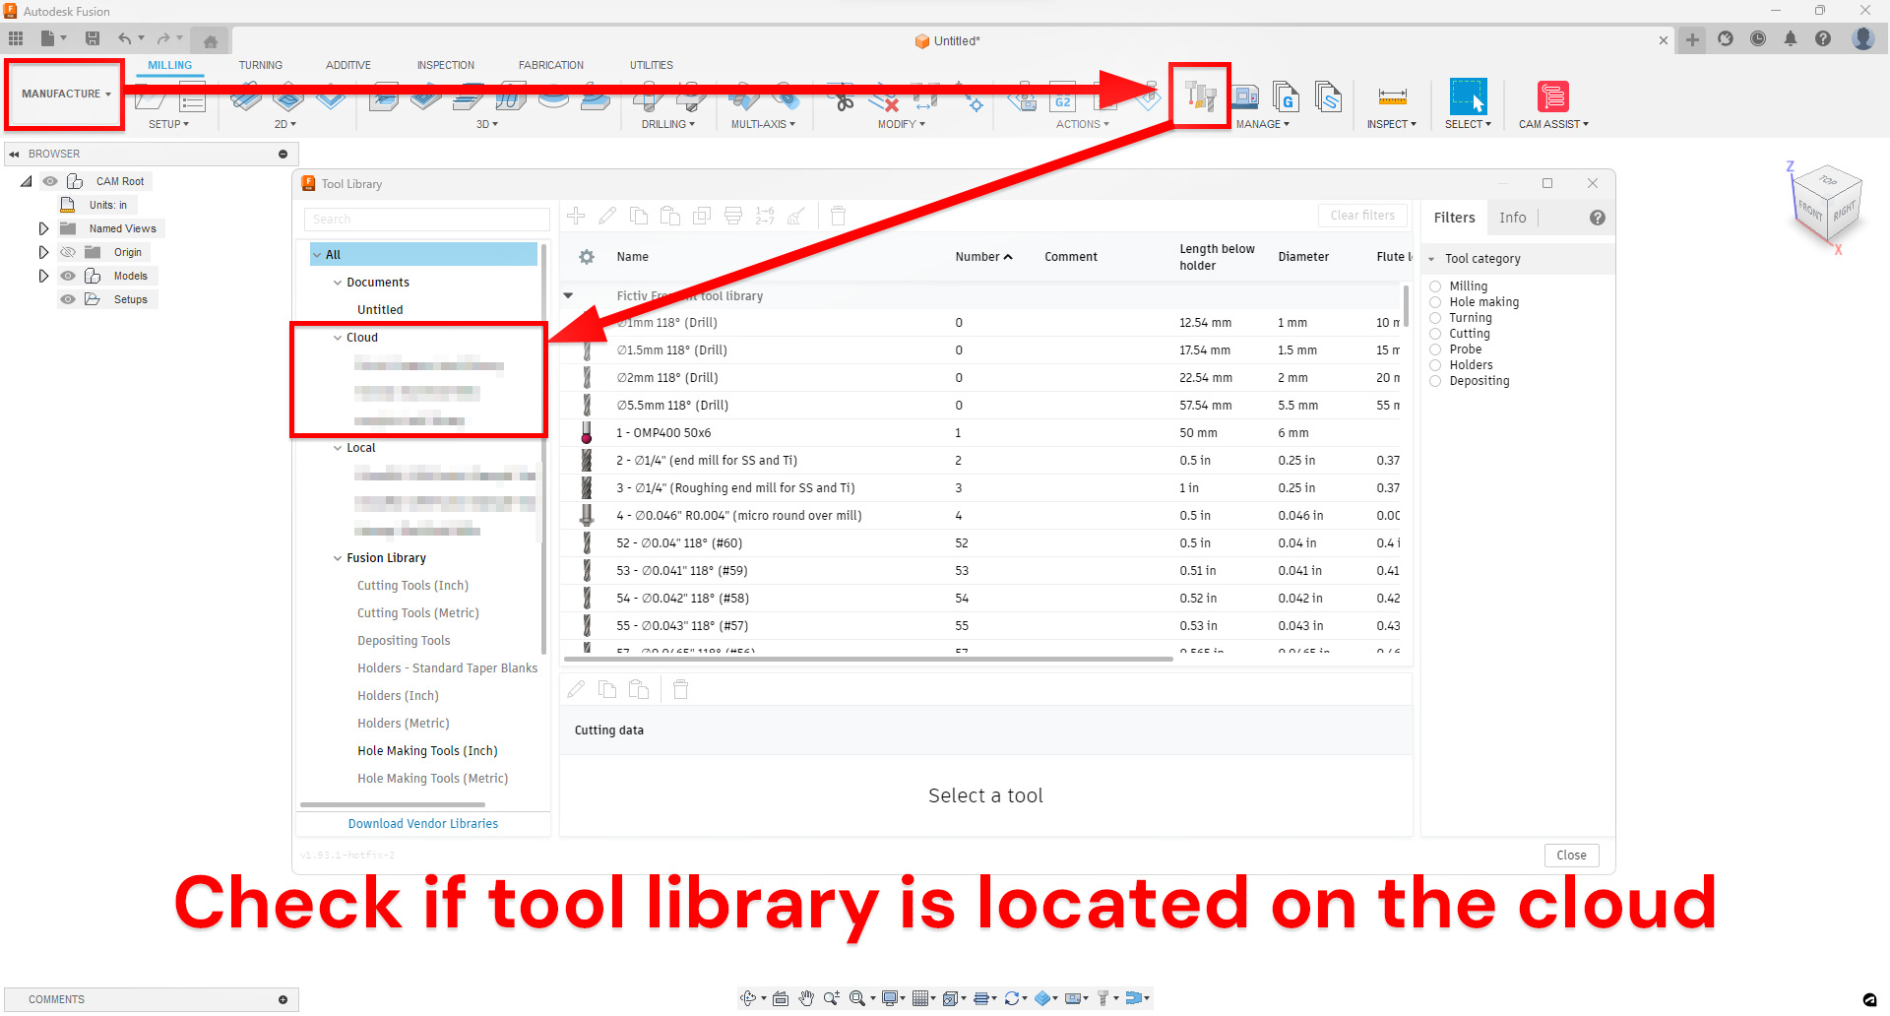Viewport: 1890px width, 1016px height.
Task: Click the Machine Library icon in Manage
Action: point(1246,96)
